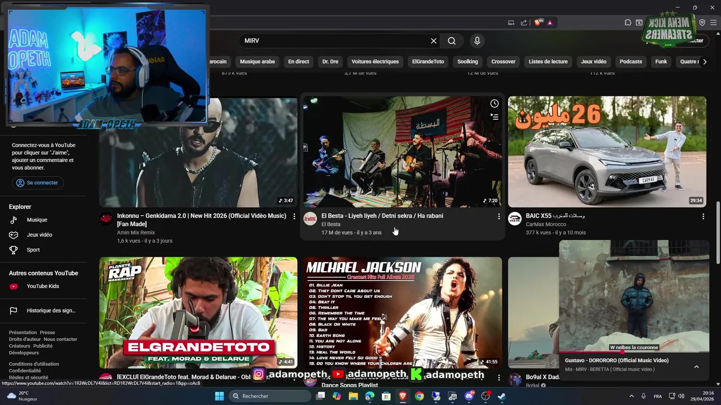Click the share page icon in address bar

(524, 22)
